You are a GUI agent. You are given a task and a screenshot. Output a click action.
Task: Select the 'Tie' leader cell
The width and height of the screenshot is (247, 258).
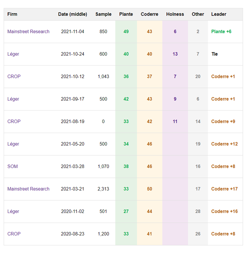point(214,54)
